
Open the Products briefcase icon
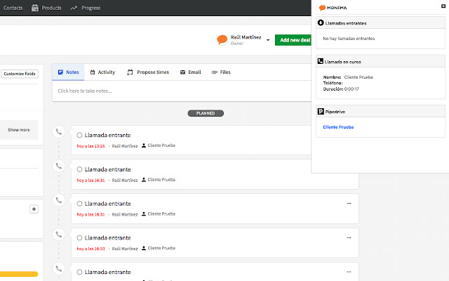(x=35, y=8)
